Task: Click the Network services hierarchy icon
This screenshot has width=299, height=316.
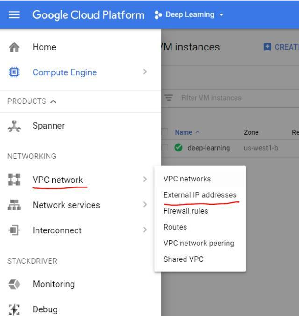Action: tap(14, 205)
